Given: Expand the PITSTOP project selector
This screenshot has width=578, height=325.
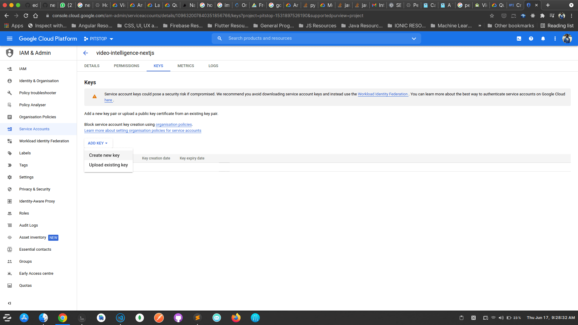Looking at the screenshot, I should pyautogui.click(x=98, y=39).
